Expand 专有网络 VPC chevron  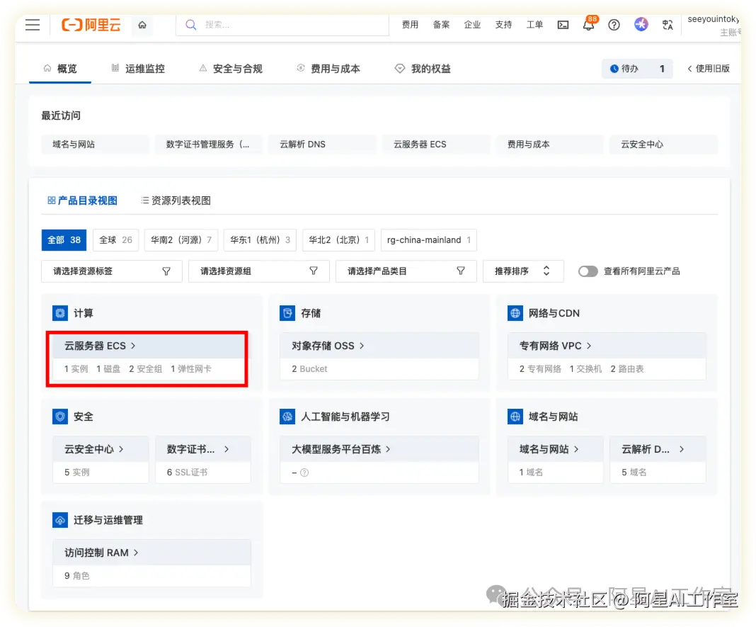tap(589, 346)
